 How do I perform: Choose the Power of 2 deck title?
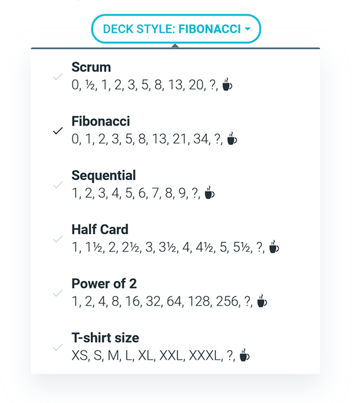pyautogui.click(x=104, y=284)
